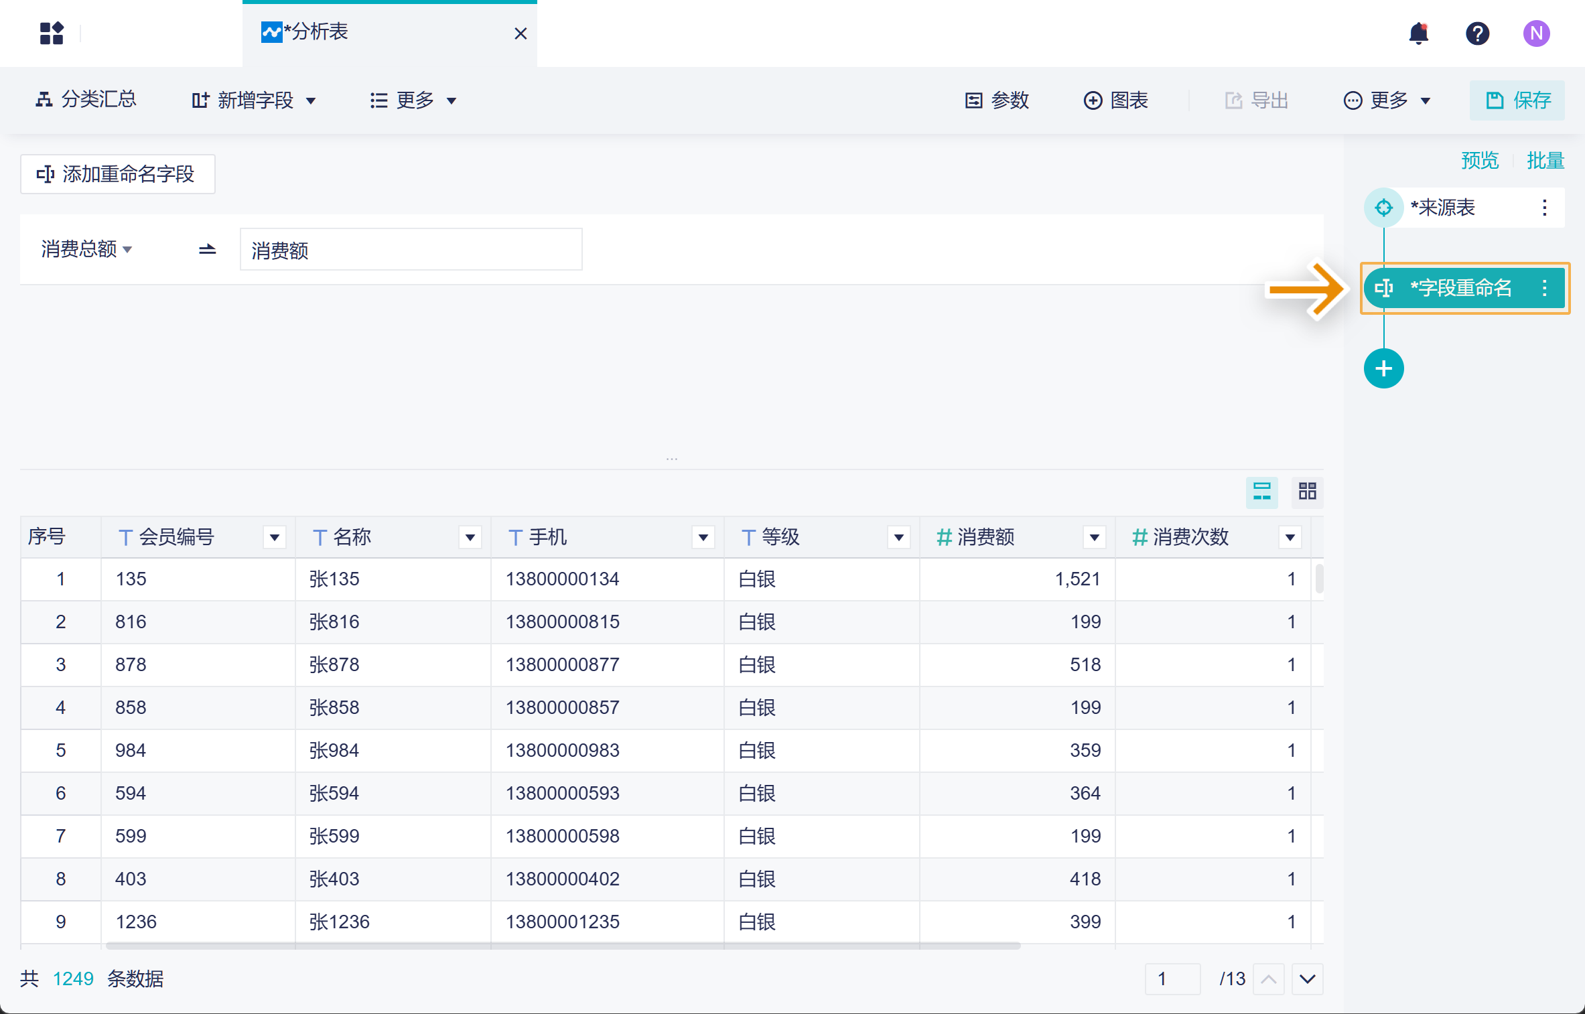Open the 等级 column filter dropdown
Image resolution: width=1585 pixels, height=1014 pixels.
coord(898,537)
